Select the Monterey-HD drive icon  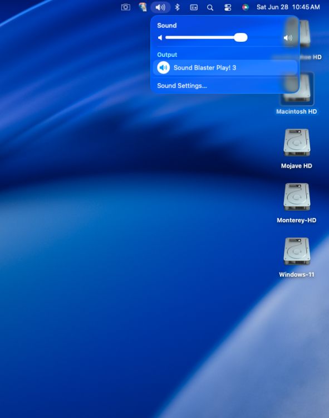click(297, 197)
